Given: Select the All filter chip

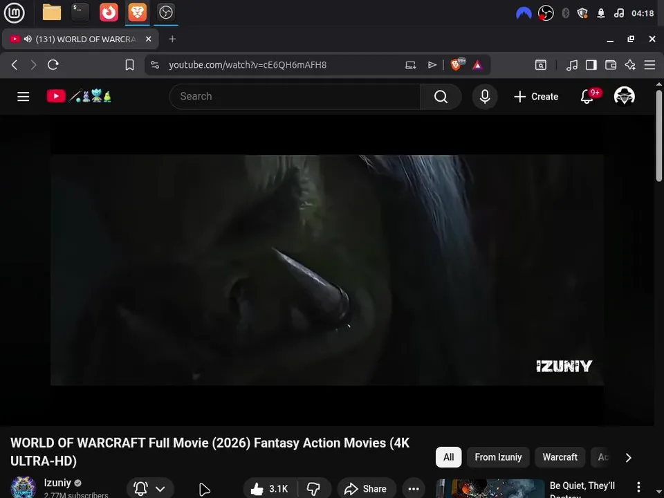Looking at the screenshot, I should (x=448, y=457).
